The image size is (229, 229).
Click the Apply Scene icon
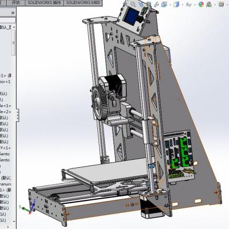[209, 5]
